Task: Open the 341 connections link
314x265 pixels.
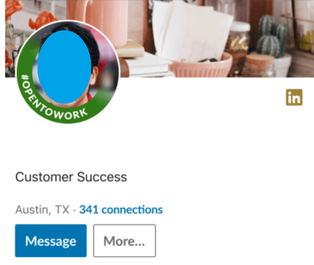Action: [x=121, y=210]
